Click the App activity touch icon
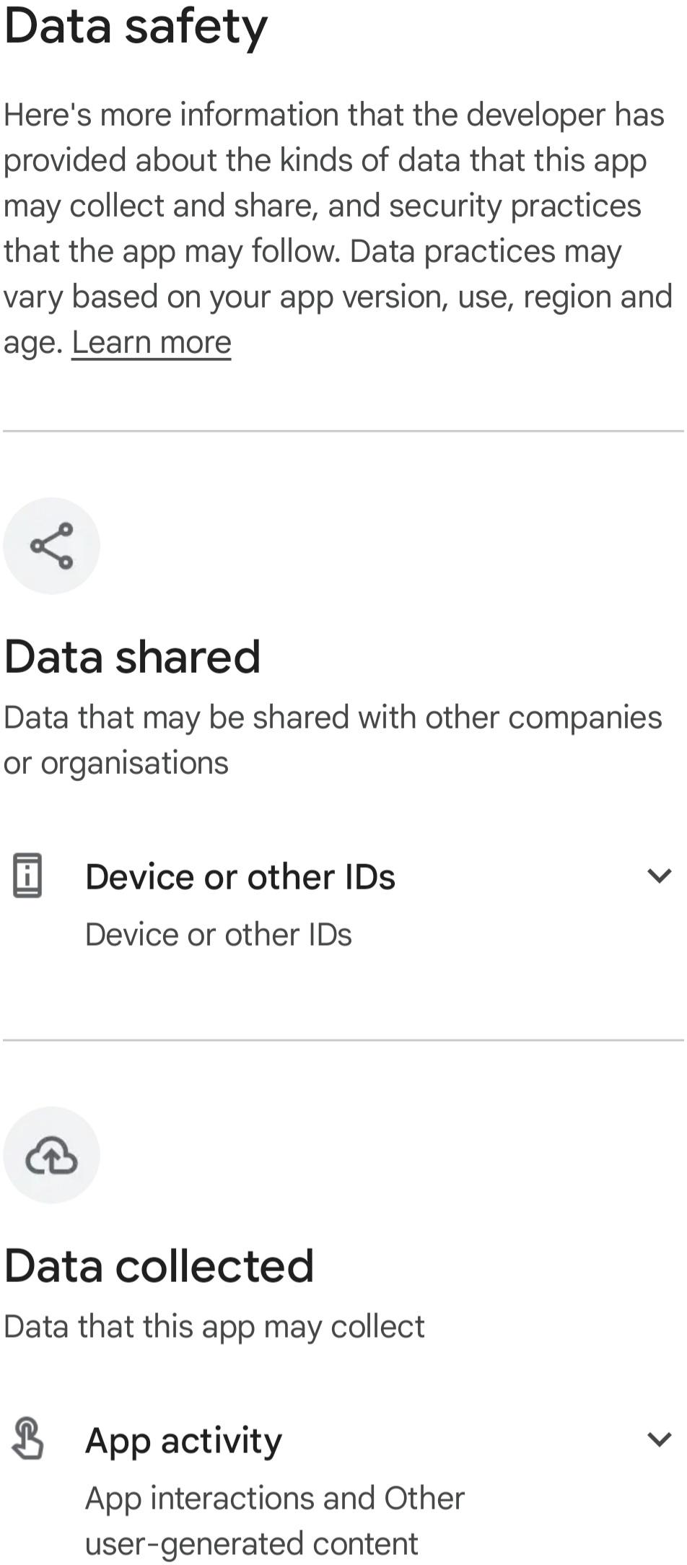 (x=27, y=1439)
